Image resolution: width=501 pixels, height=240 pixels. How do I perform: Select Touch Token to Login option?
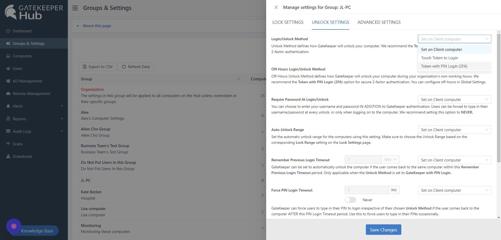point(454,58)
